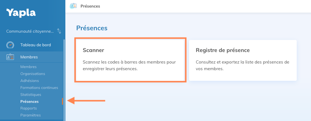311x121 pixels.
Task: Open Paramètres under Membres
Action: 30,115
